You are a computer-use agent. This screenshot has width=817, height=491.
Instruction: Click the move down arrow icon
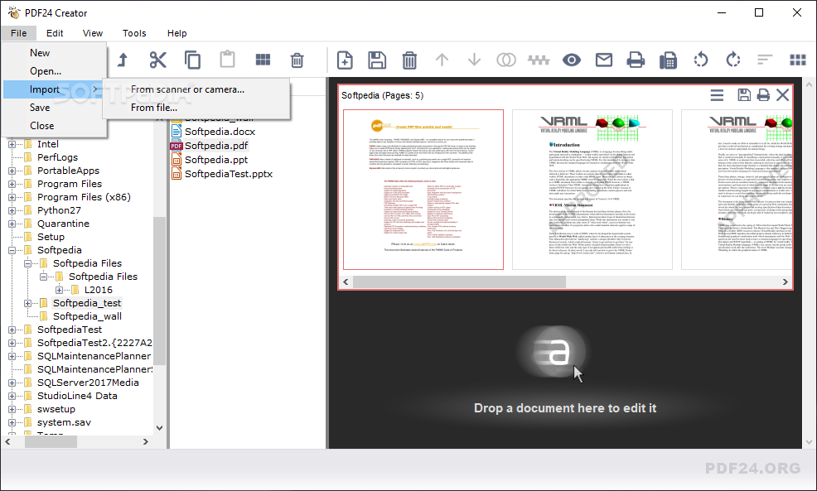click(x=474, y=60)
